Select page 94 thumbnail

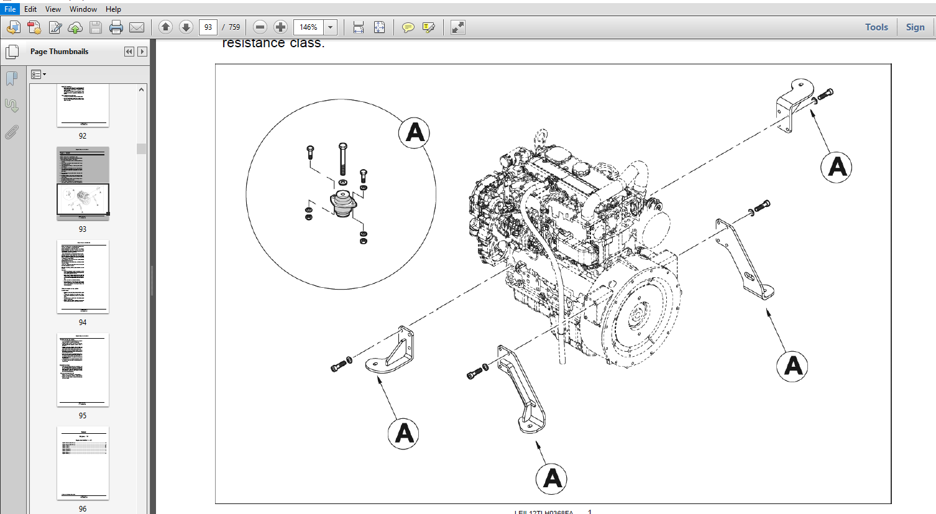[83, 277]
